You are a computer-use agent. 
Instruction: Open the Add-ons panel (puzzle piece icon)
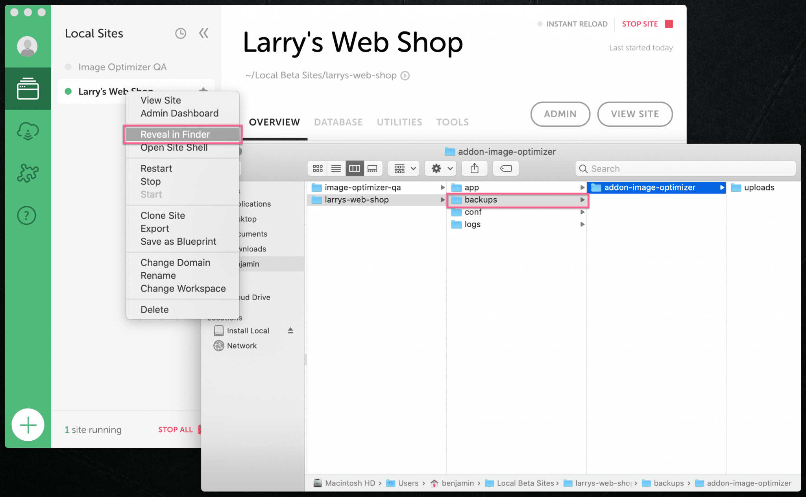28,172
